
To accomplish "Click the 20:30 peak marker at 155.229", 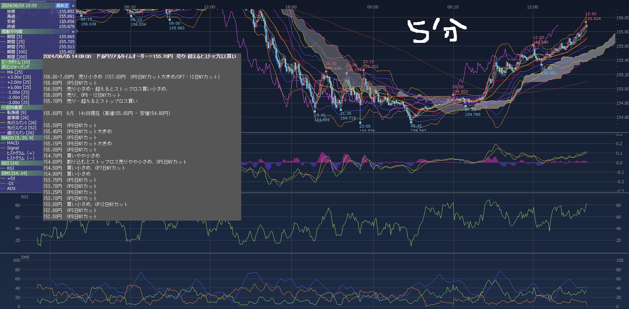I will pos(326,72).
